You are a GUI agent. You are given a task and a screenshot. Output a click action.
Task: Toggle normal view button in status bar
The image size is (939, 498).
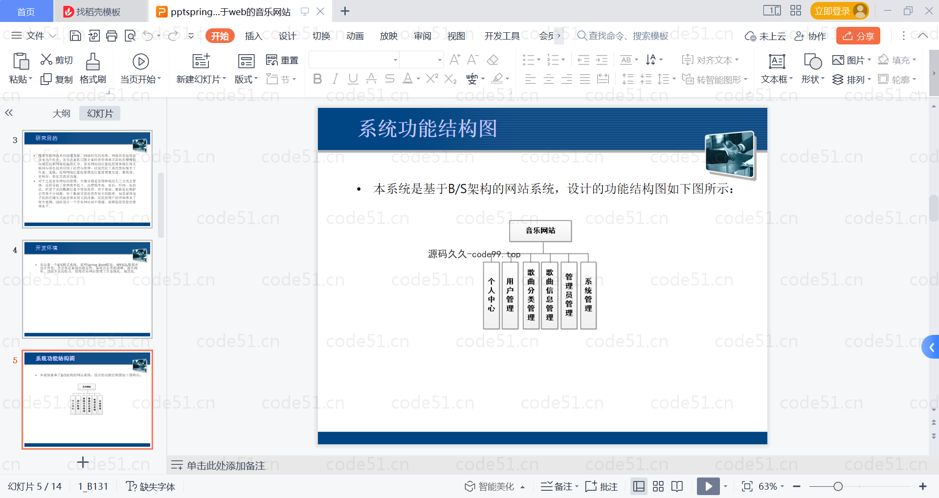pyautogui.click(x=639, y=486)
